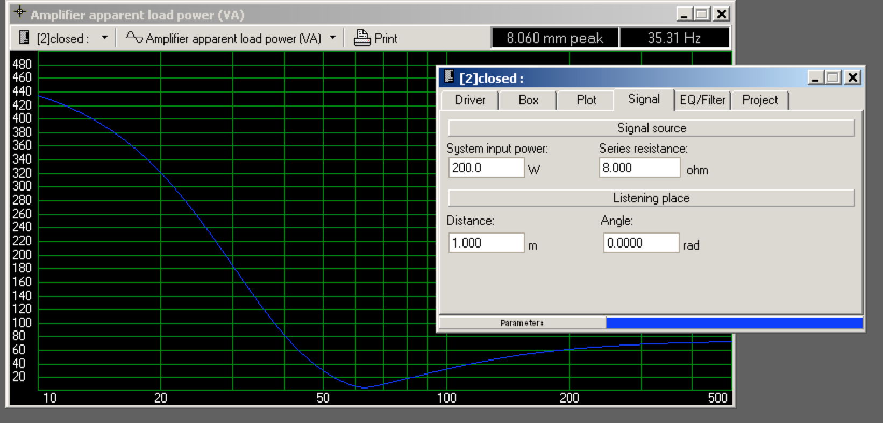Click the Angle input field

point(641,243)
